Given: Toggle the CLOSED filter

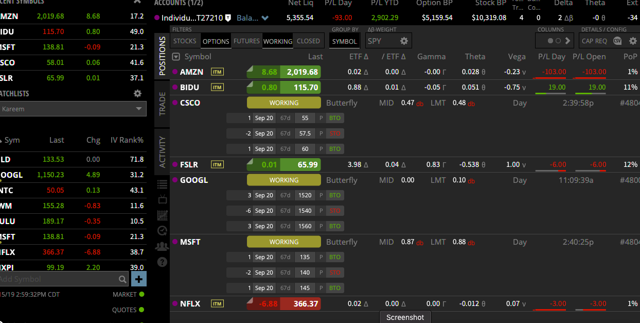Looking at the screenshot, I should 308,41.
